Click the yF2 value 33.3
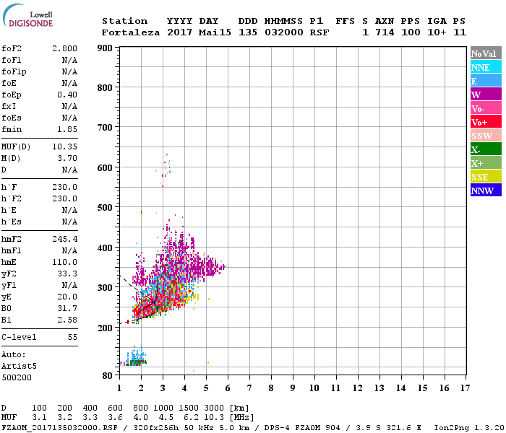Viewport: 506px width, 433px height. click(x=67, y=274)
